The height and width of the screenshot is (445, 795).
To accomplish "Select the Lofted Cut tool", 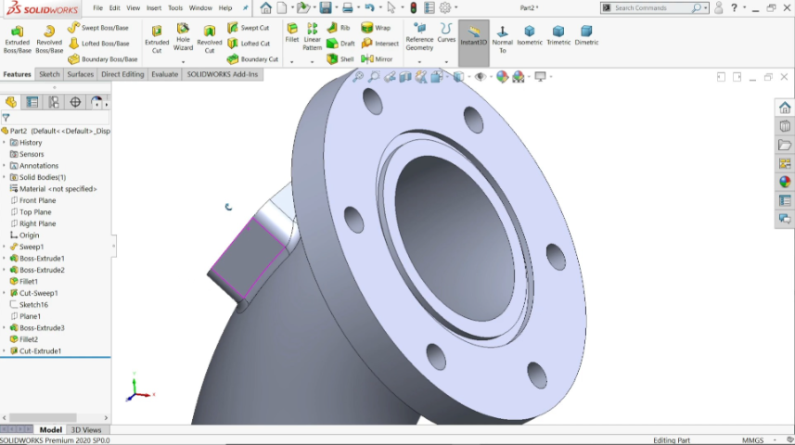I will point(249,44).
